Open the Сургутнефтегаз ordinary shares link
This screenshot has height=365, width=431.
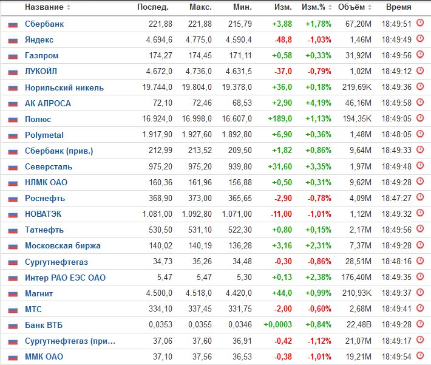pos(56,262)
